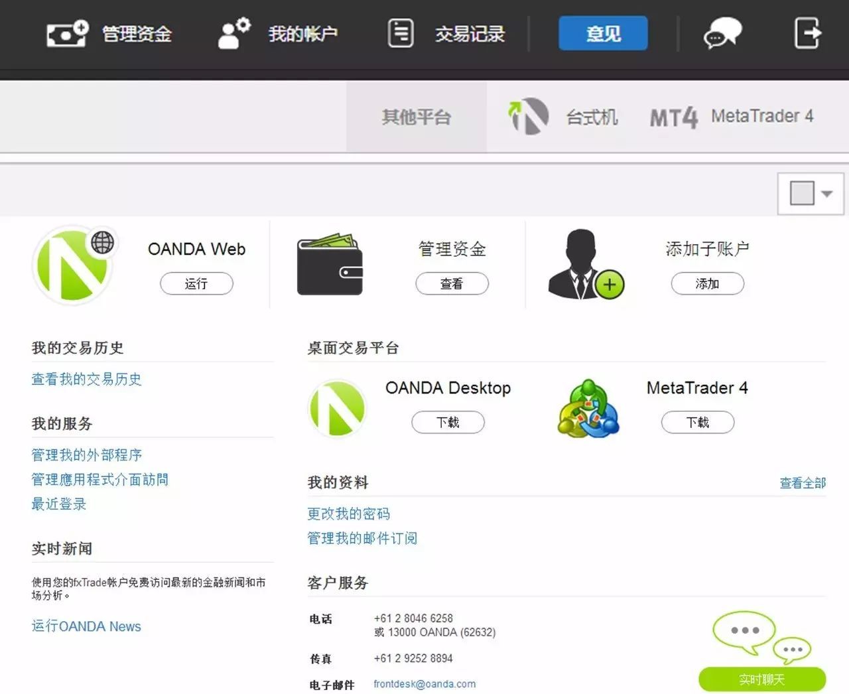Screen dimensions: 849x694
Task: Select the 台式机 platform tab
Action: click(x=592, y=117)
